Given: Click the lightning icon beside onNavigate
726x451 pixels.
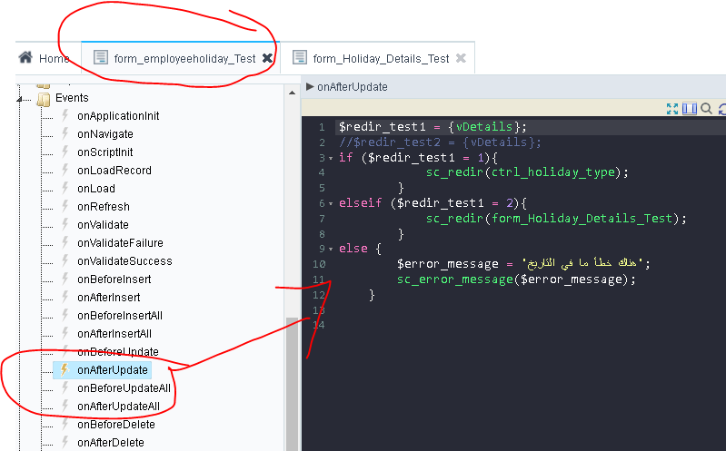Looking at the screenshot, I should pos(65,133).
